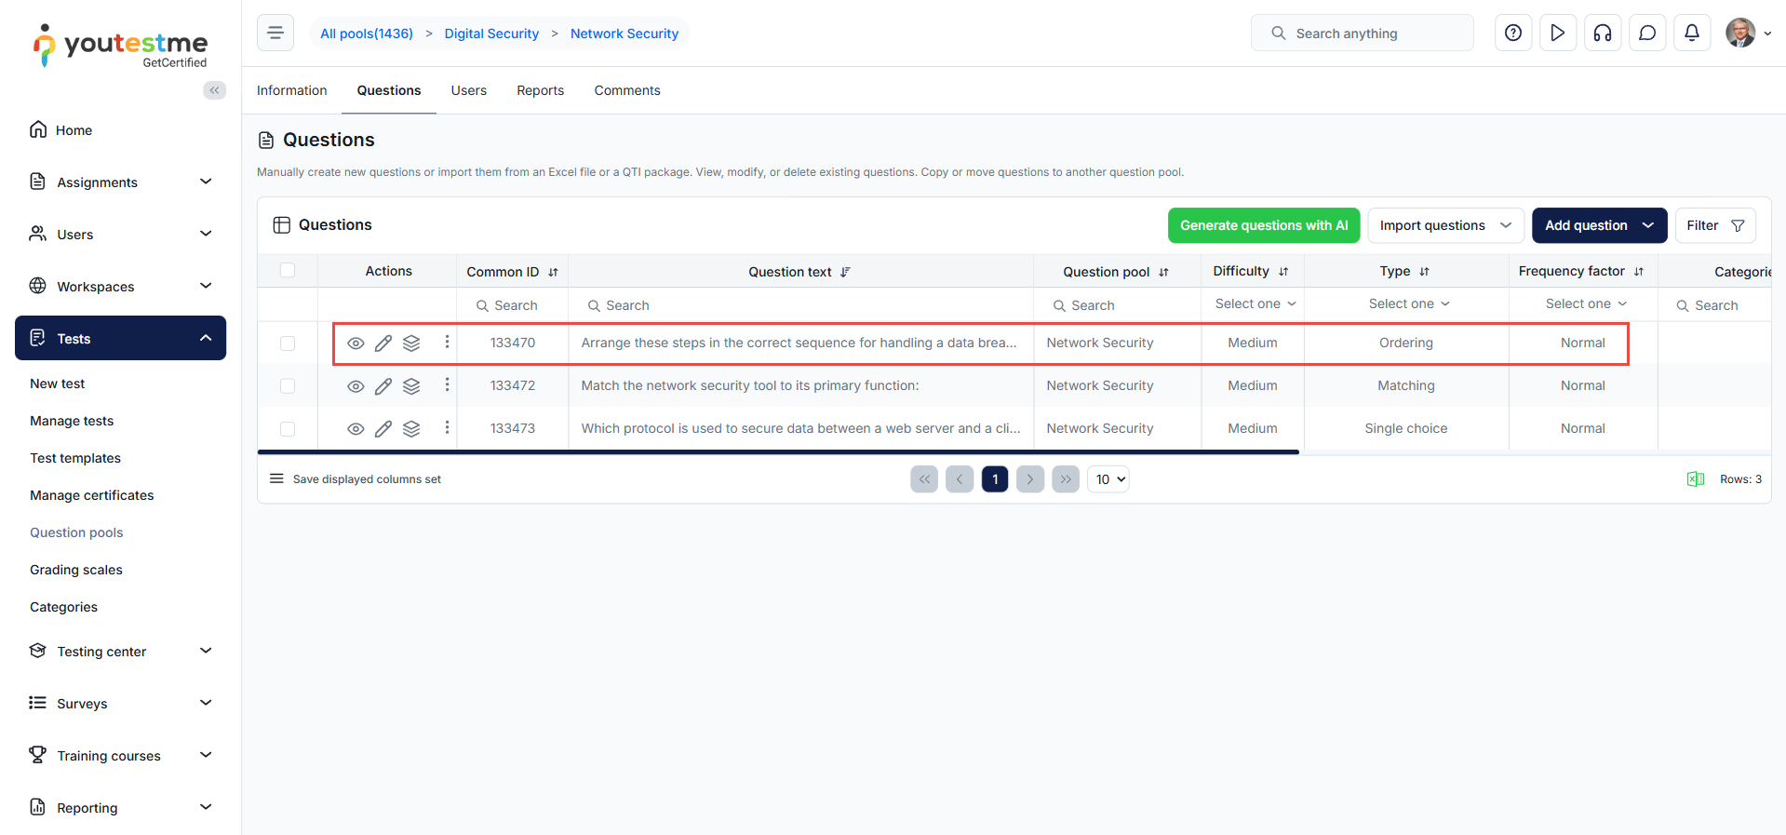Collapse the sidebar with double-chevron icon

pyautogui.click(x=215, y=90)
